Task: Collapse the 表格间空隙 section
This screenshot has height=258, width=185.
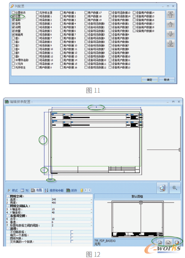Action: [x=8, y=216]
